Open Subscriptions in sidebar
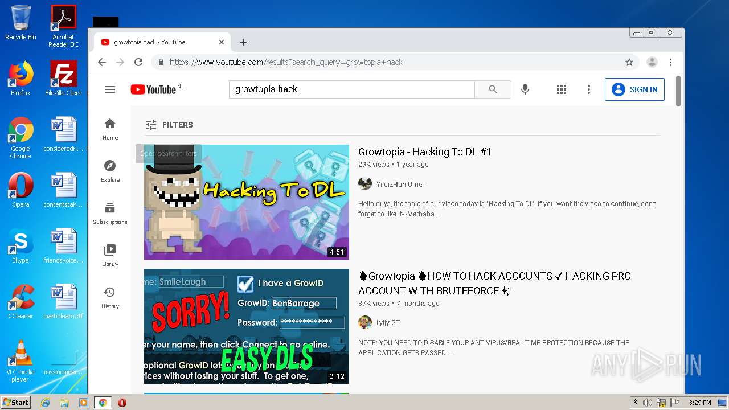The width and height of the screenshot is (729, 410). (x=110, y=214)
